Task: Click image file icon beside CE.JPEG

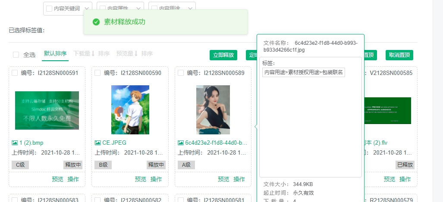Action: 98,143
